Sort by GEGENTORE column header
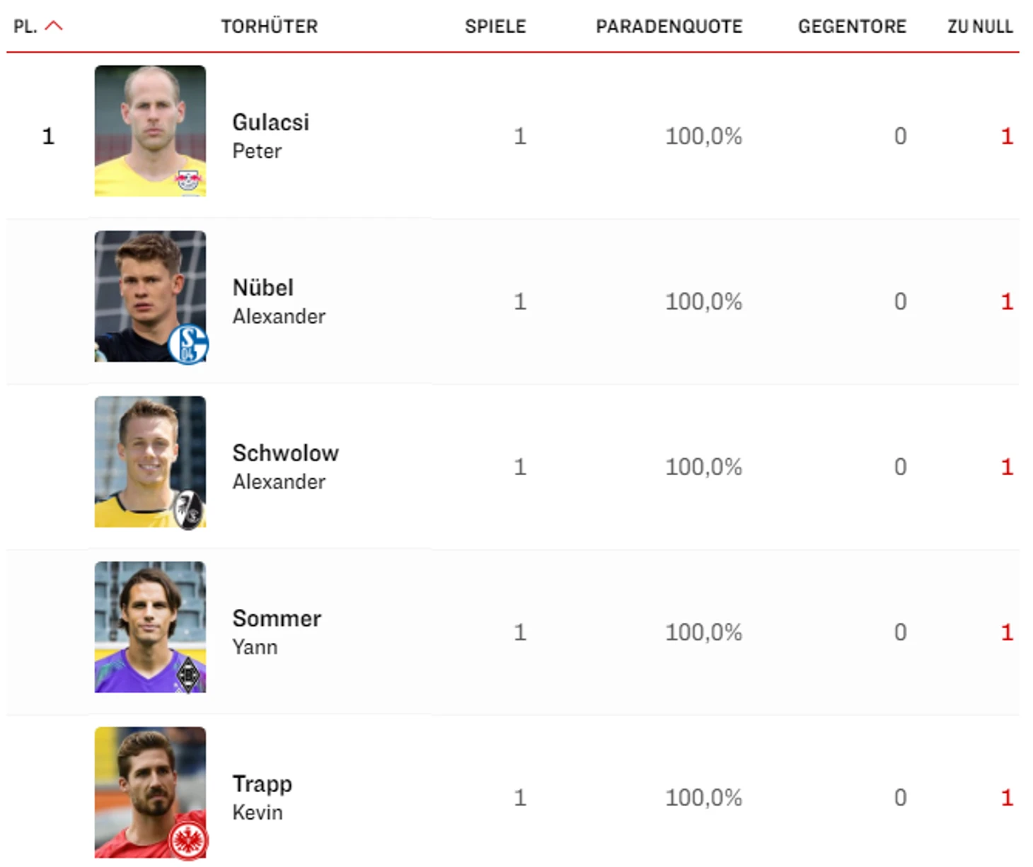Screen dimensions: 1033x867 click(852, 27)
